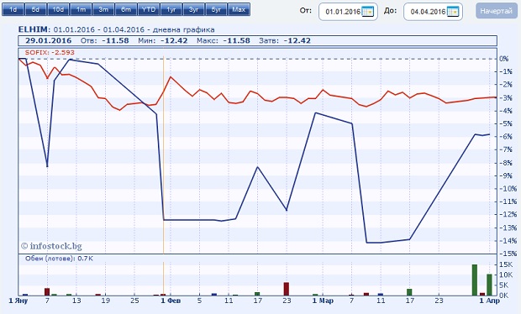Click the 1 Фев axis label
The image size is (521, 314).
[171, 301]
